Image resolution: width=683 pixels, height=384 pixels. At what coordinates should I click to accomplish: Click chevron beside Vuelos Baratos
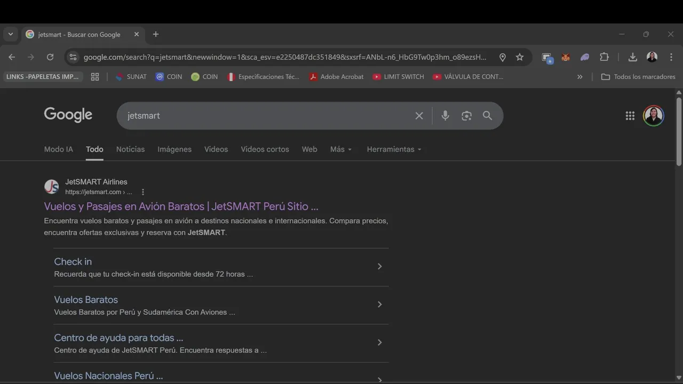(x=379, y=304)
